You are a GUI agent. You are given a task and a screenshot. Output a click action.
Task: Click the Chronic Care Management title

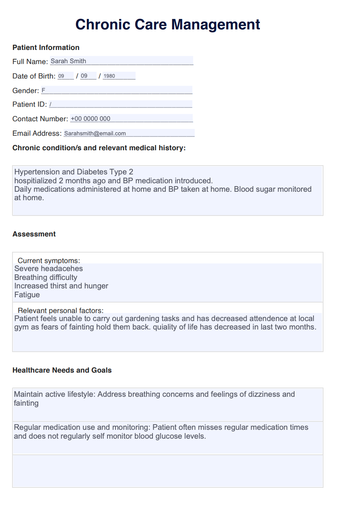point(168,25)
